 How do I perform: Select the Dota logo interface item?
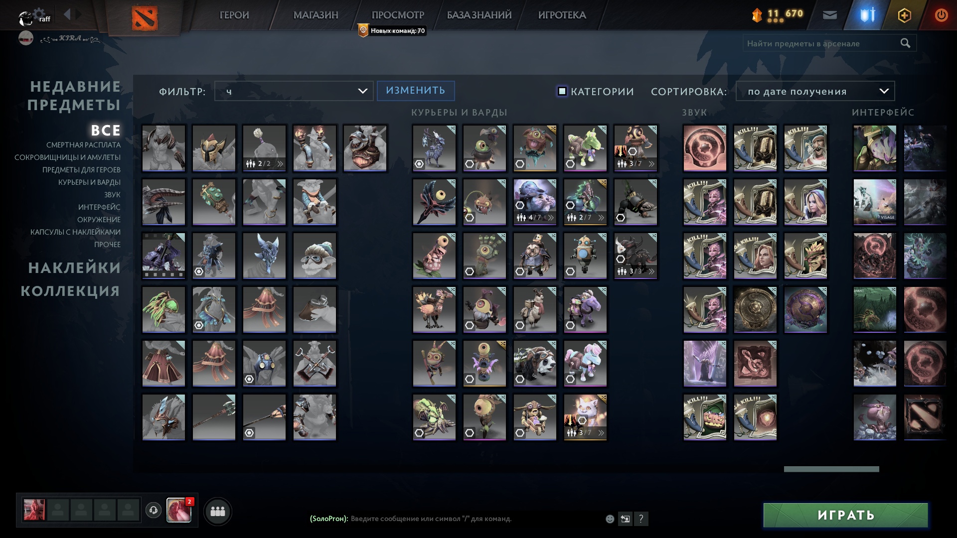tap(925, 417)
